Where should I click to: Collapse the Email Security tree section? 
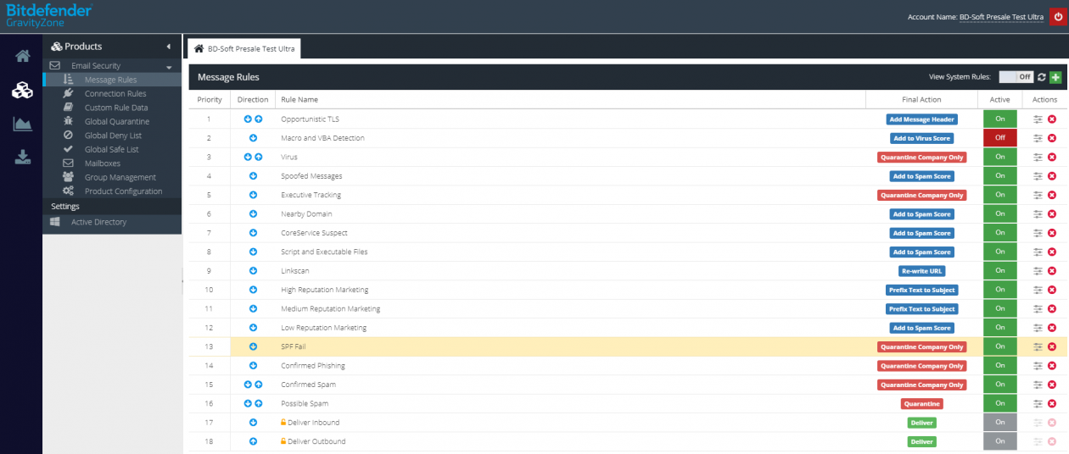(x=169, y=66)
